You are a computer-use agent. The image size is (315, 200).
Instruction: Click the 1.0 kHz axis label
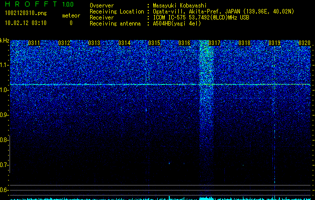5,90
